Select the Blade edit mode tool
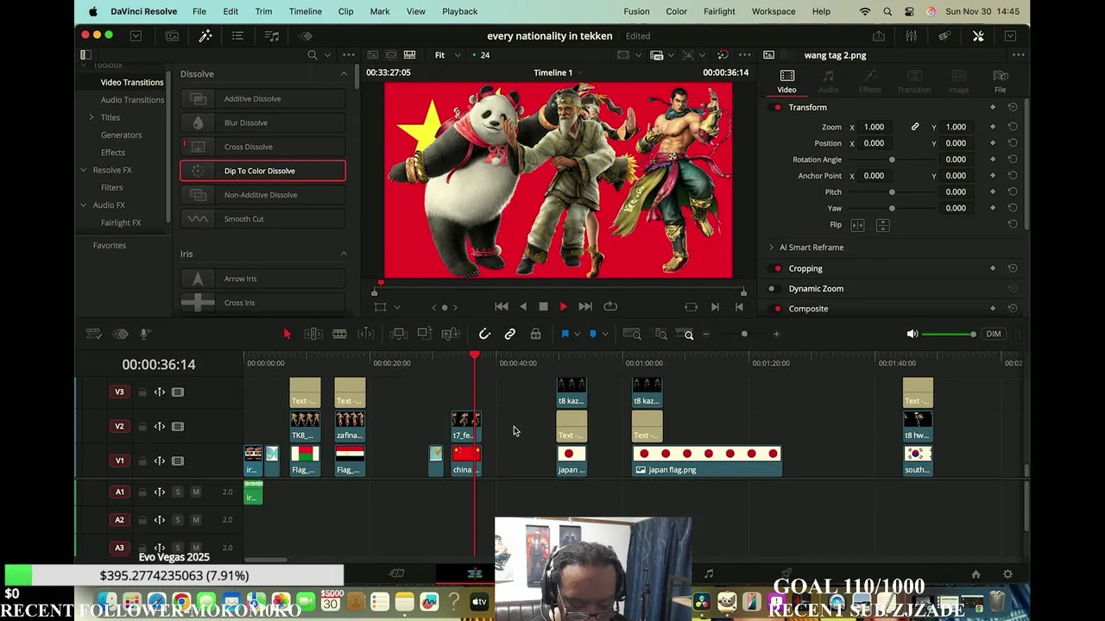This screenshot has height=621, width=1105. click(x=339, y=334)
